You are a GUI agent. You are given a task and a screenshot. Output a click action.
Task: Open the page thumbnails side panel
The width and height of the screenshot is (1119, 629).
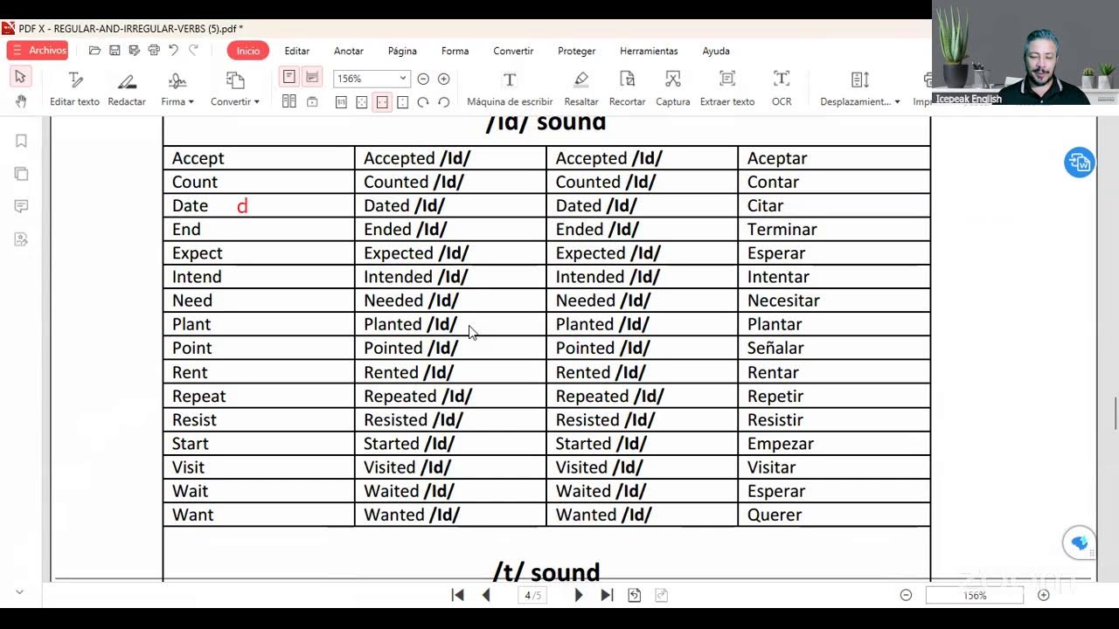click(21, 174)
